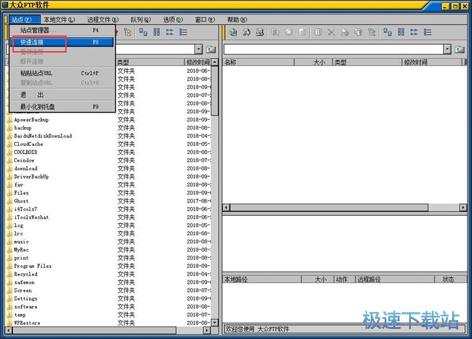
Task: Click the globe connect icon in remote toolbar
Action: (233, 32)
